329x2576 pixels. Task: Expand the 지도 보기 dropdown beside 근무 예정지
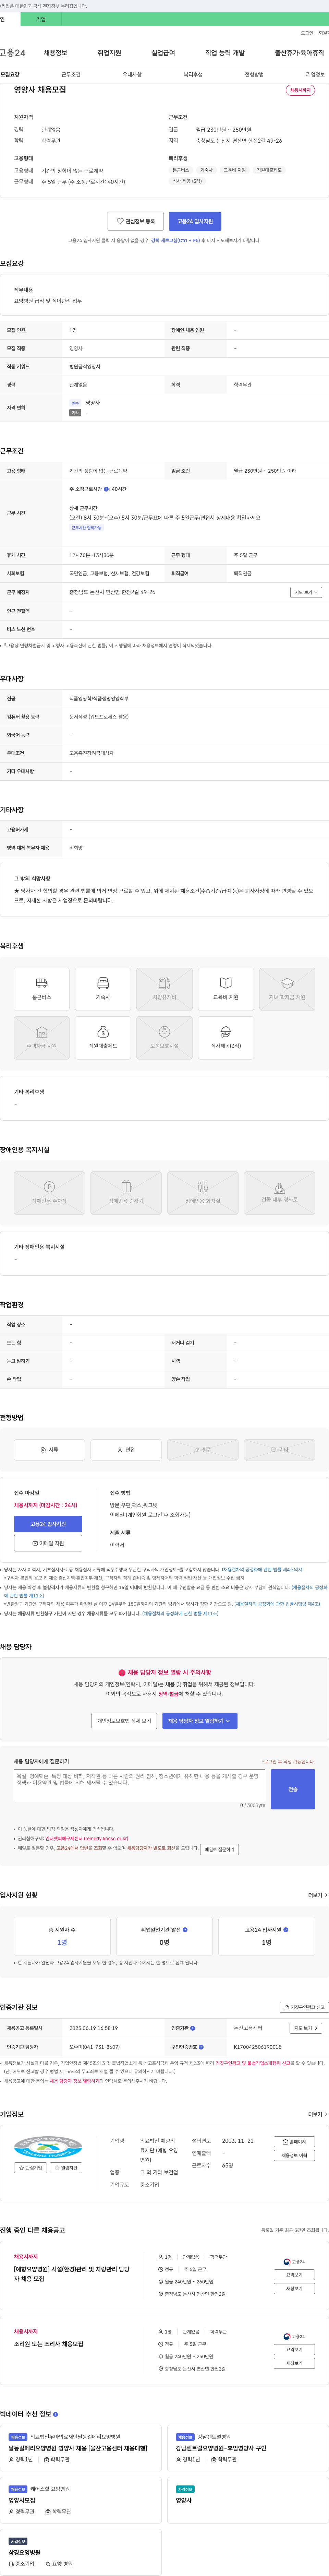tap(306, 592)
